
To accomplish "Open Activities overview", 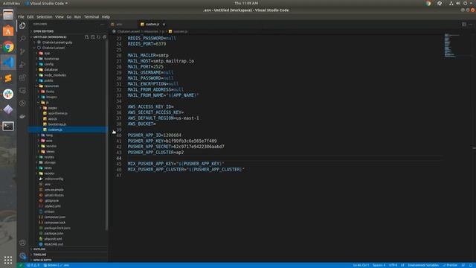I will coord(11,3).
